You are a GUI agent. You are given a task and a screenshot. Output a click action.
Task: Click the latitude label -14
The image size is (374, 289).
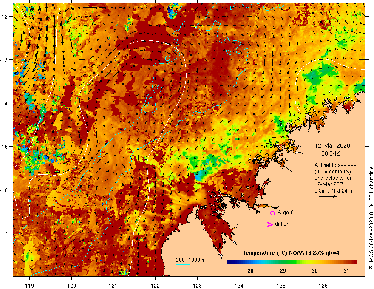[x=5, y=103]
